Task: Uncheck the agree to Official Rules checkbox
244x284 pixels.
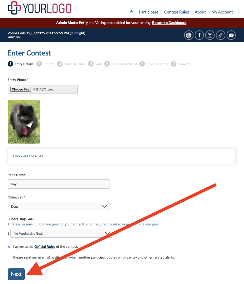Action: point(9,247)
